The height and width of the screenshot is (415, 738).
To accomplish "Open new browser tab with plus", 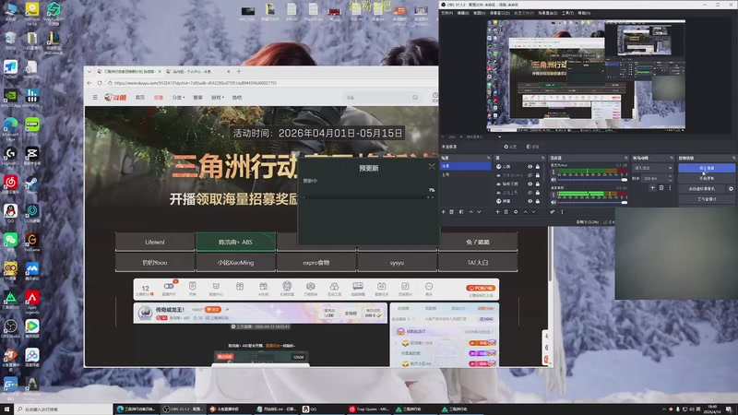I will pos(239,72).
